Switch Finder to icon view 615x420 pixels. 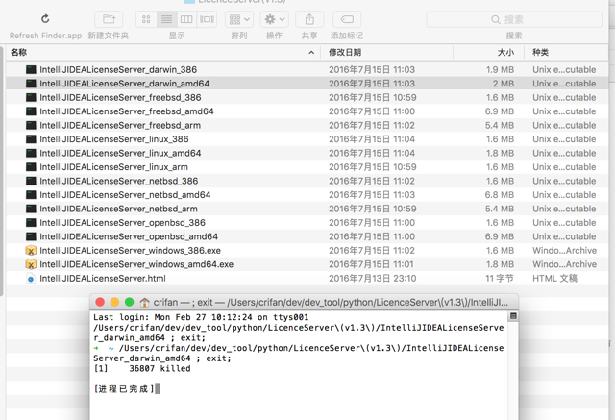[x=146, y=19]
